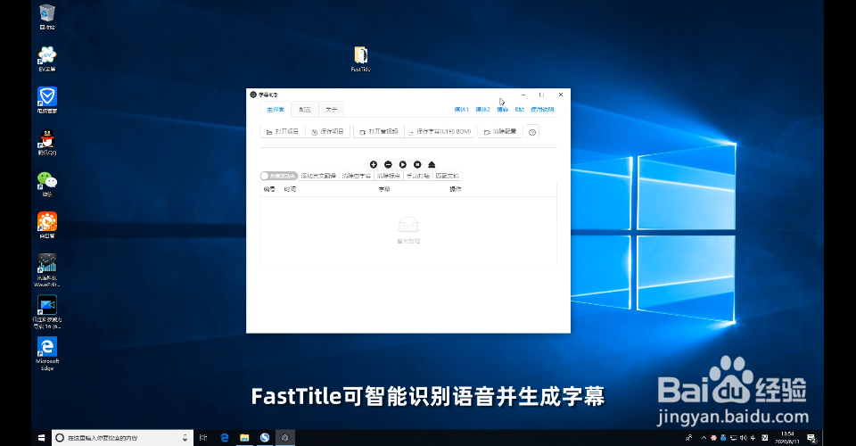
Task: Click the Open Audio/Video button (打开音视频)
Action: (378, 131)
